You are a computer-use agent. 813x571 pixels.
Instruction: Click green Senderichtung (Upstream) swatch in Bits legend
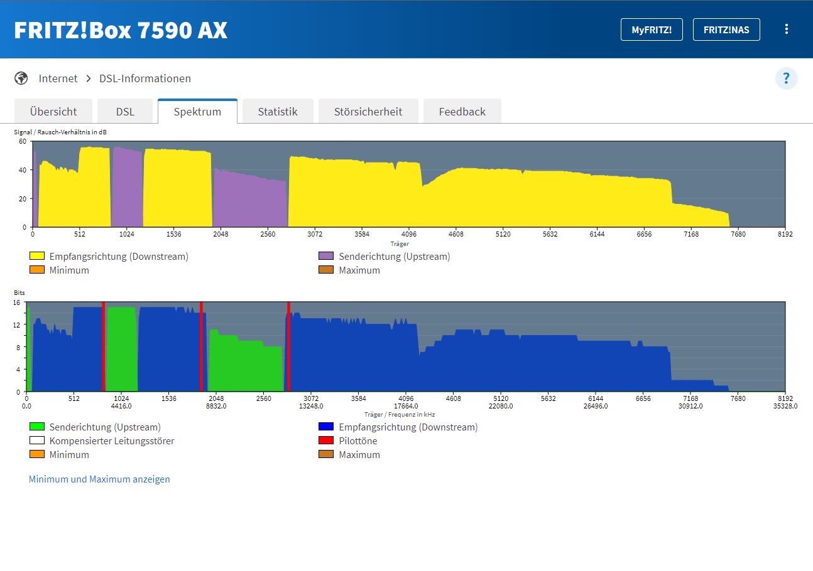pyautogui.click(x=37, y=427)
